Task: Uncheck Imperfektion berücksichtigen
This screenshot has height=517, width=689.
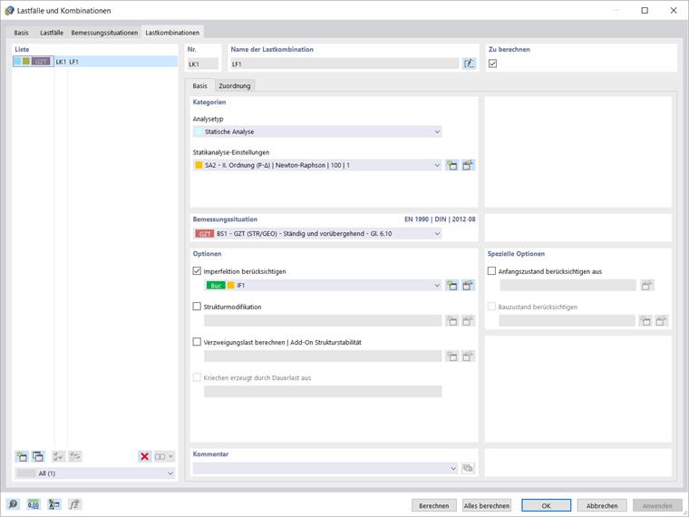Action: pyautogui.click(x=197, y=271)
